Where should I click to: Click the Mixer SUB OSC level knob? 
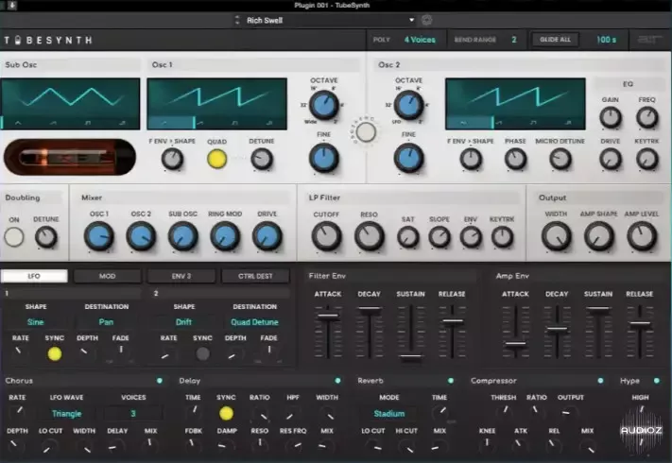coord(183,236)
